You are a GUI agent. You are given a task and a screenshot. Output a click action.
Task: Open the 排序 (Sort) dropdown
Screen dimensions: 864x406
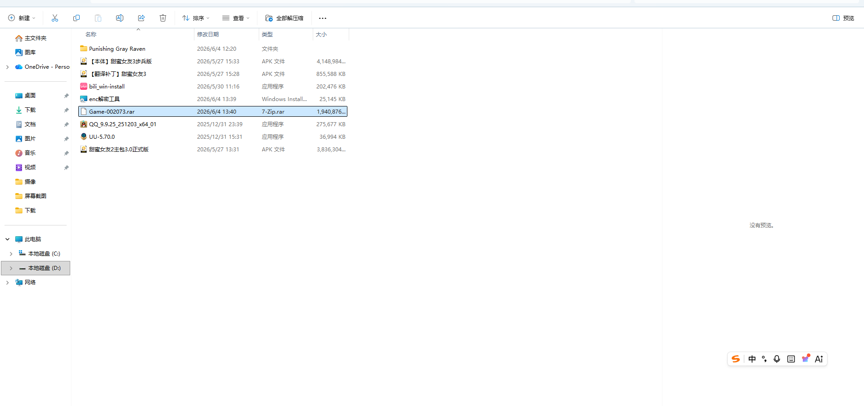[x=196, y=18]
